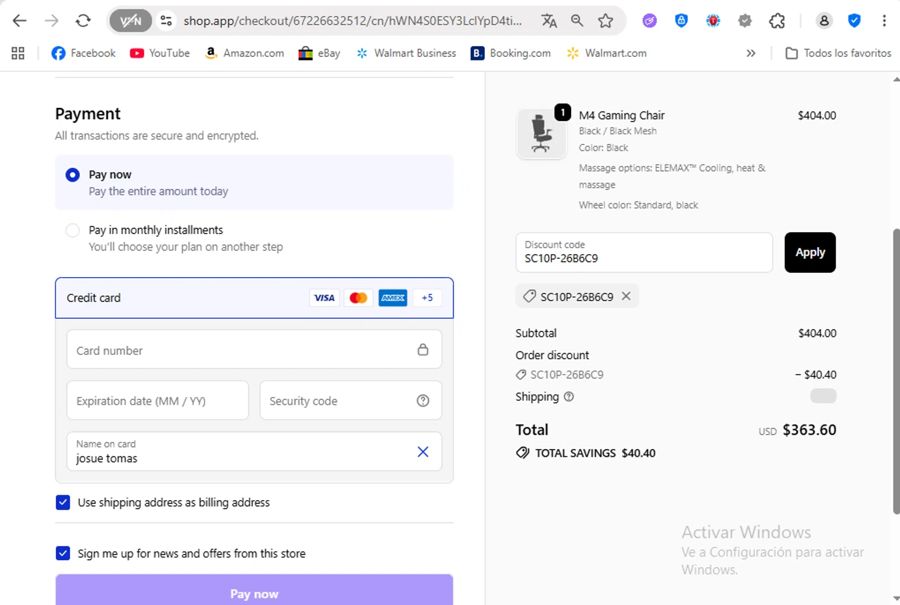The height and width of the screenshot is (605, 900).
Task: Click the Mastercard logo
Action: (x=358, y=298)
